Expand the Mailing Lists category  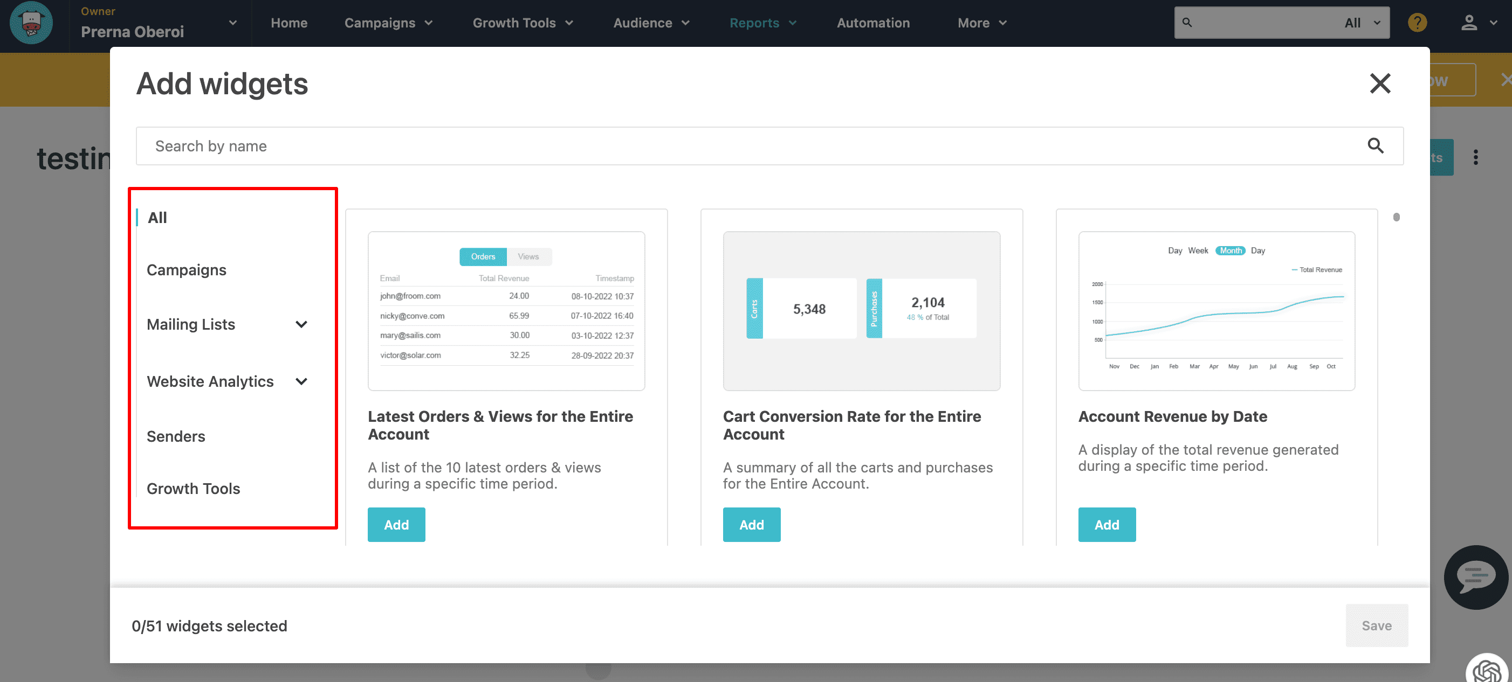(x=301, y=324)
